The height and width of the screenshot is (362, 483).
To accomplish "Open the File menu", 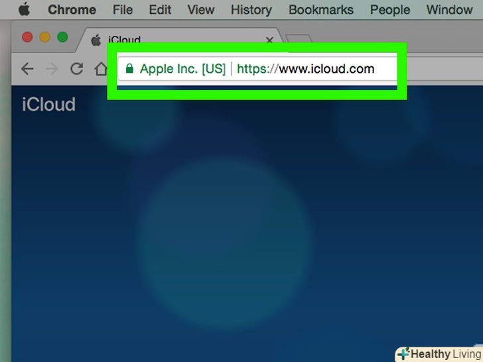I will (122, 10).
